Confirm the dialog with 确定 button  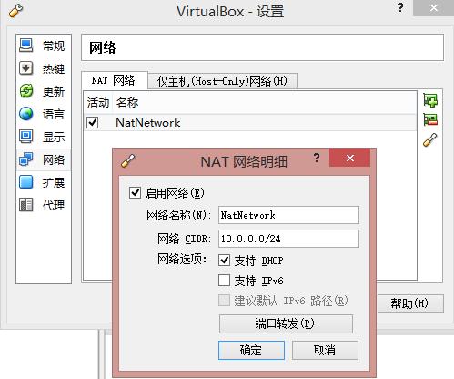[x=251, y=350]
